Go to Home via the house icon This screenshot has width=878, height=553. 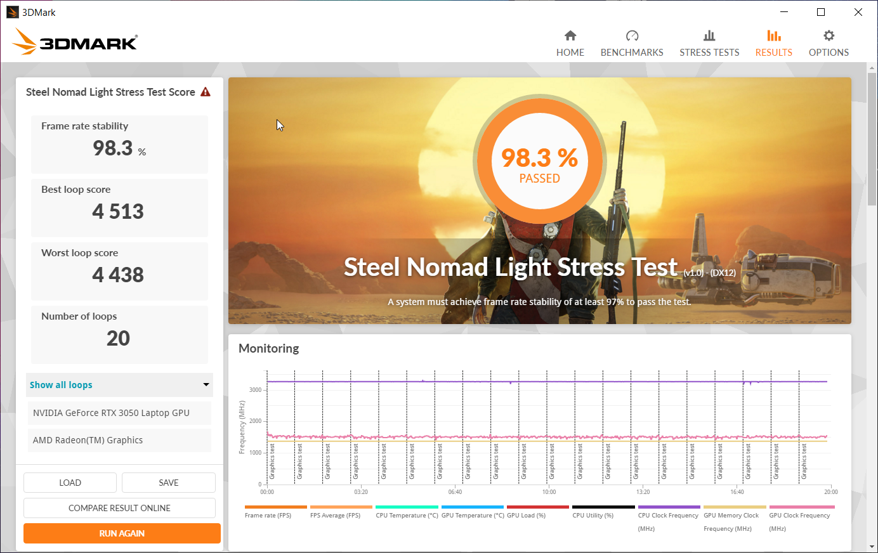click(x=570, y=36)
